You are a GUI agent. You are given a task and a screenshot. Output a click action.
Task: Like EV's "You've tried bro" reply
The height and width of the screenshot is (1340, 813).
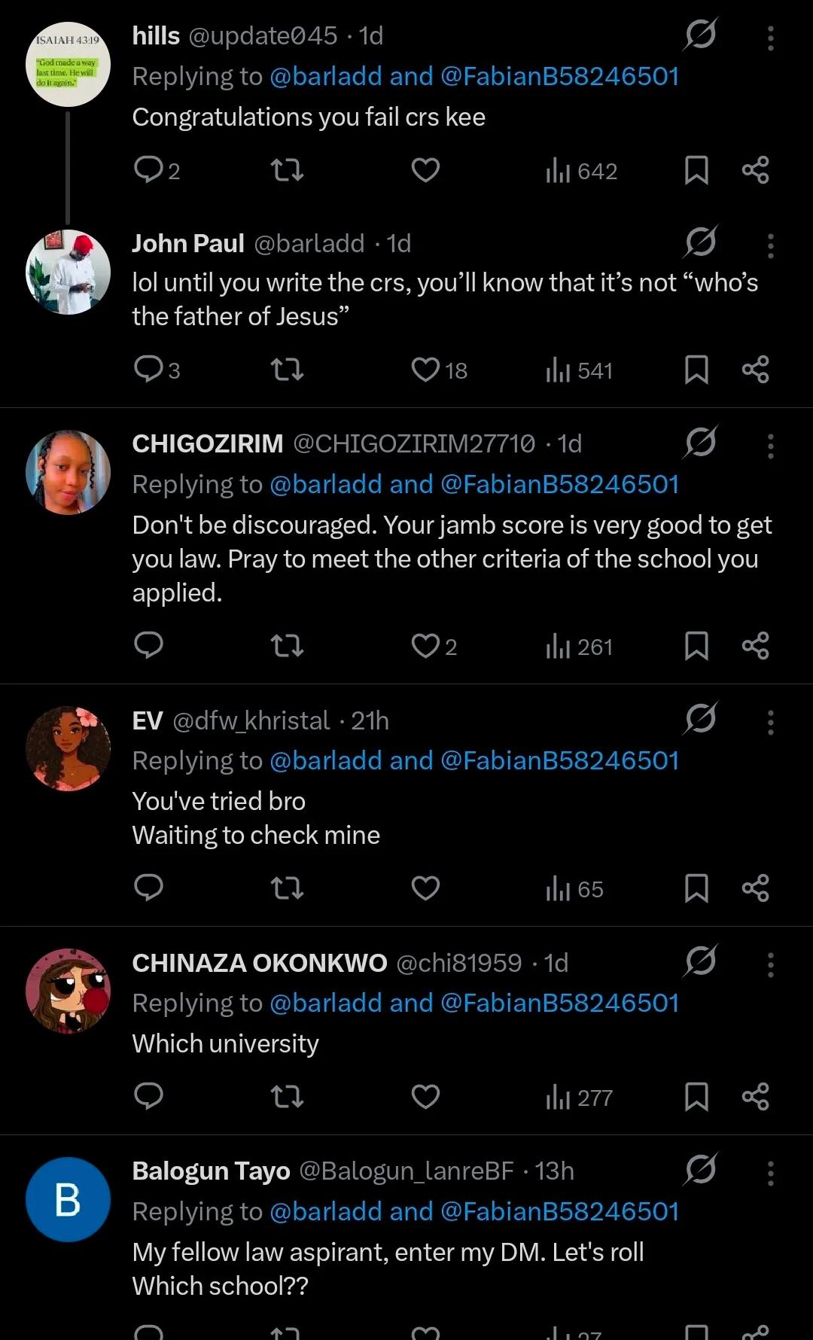click(425, 888)
